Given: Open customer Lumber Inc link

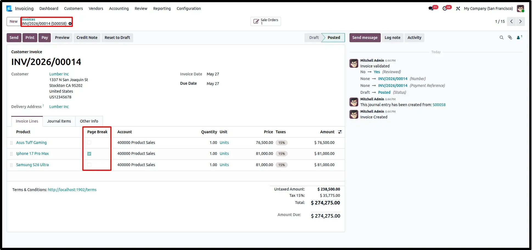Looking at the screenshot, I should tap(59, 74).
